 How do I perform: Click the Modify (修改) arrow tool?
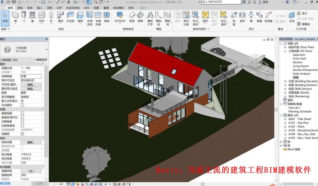tap(5, 18)
